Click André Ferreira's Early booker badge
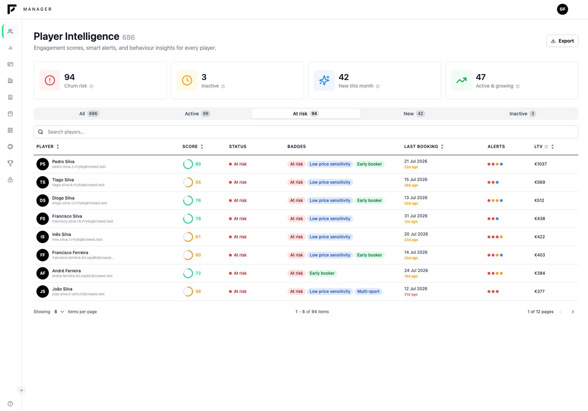The image size is (588, 411). click(x=322, y=273)
